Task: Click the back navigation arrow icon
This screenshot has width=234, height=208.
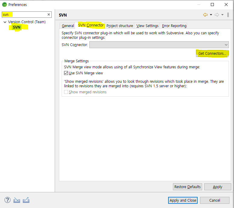Action: (x=205, y=15)
